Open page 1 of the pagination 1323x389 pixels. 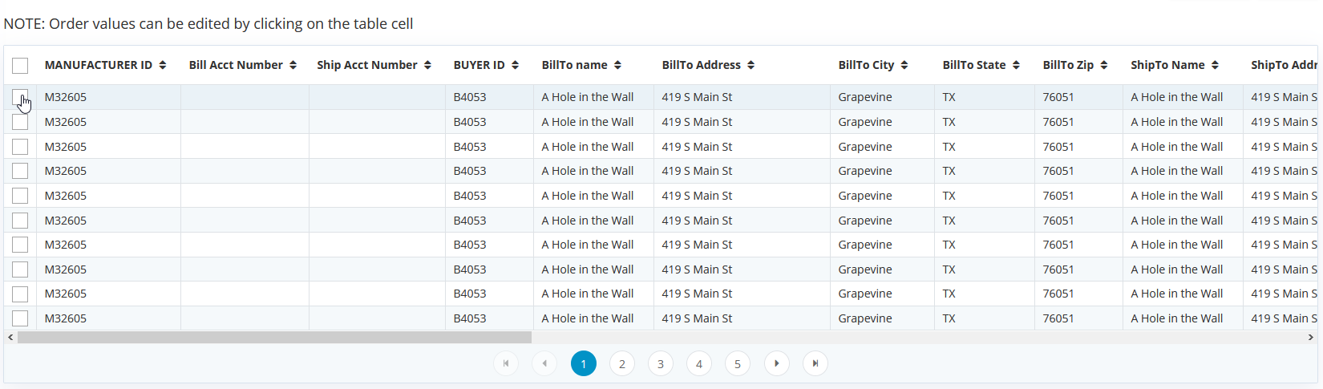click(584, 363)
